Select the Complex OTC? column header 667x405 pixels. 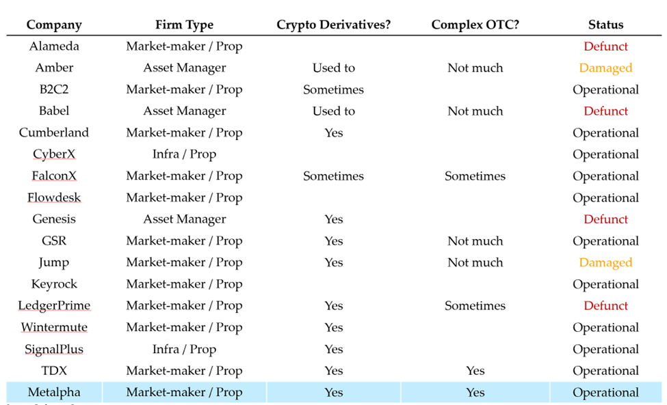click(475, 25)
